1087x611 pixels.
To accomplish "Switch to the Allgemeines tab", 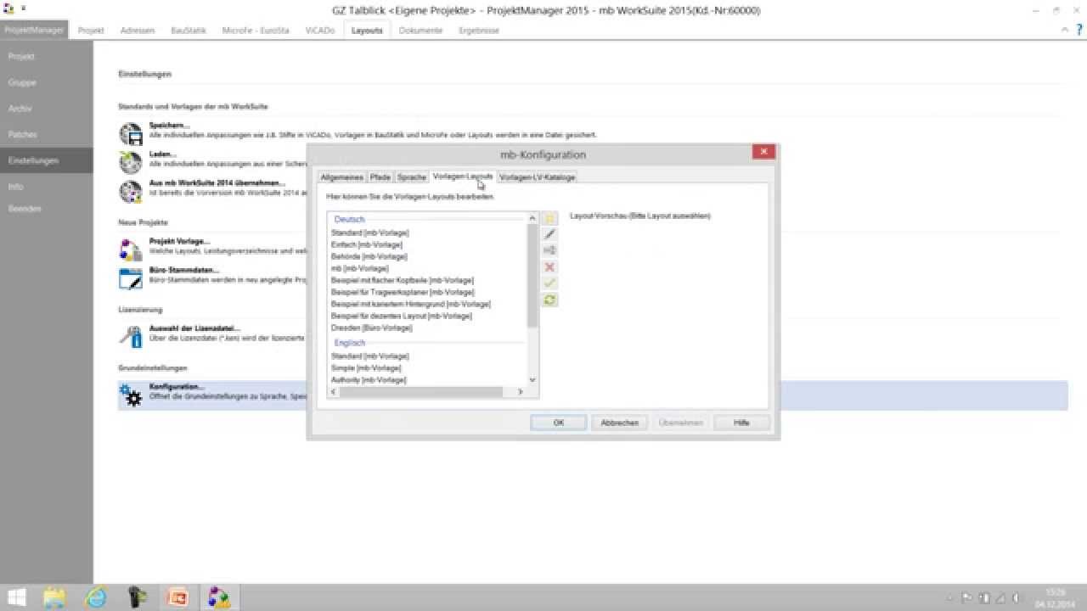I will [x=342, y=177].
